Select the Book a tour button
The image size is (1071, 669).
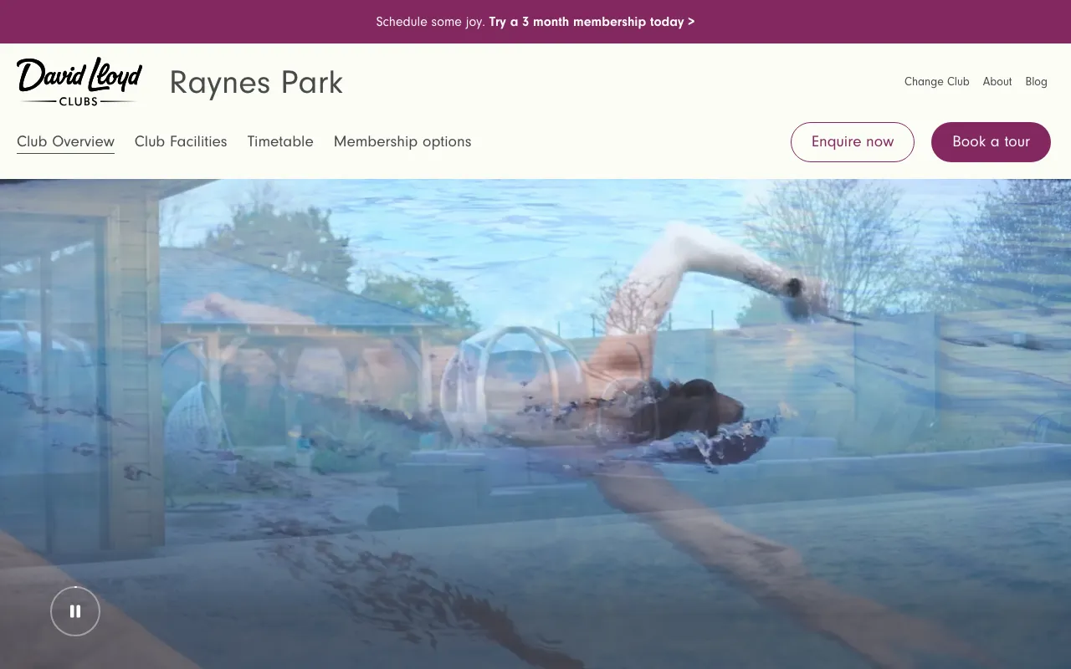click(x=991, y=141)
